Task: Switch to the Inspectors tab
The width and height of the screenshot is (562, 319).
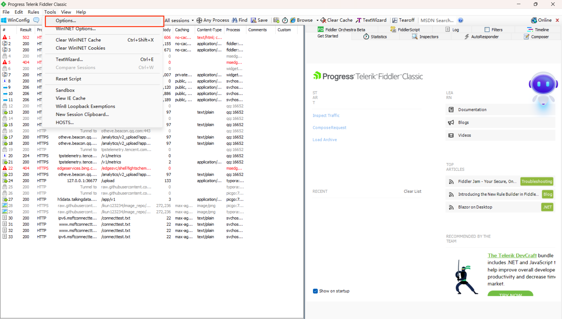Action: pos(425,37)
